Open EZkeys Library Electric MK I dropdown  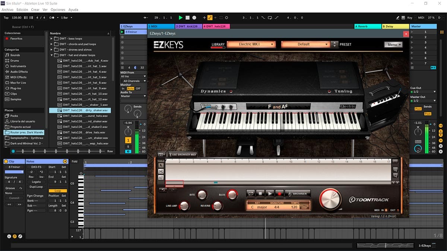pyautogui.click(x=251, y=44)
